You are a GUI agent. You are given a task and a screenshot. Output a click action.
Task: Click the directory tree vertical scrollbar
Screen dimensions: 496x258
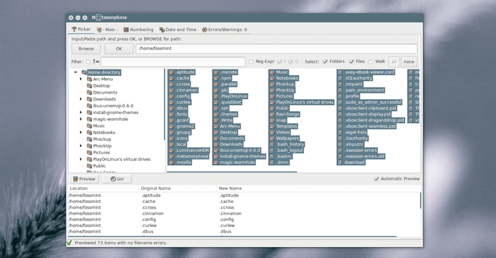click(165, 104)
